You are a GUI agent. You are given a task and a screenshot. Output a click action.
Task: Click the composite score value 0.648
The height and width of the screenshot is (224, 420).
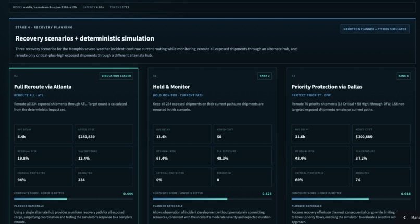(405, 194)
